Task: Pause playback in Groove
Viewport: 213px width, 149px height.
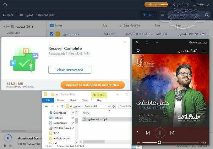Action: [x=160, y=133]
